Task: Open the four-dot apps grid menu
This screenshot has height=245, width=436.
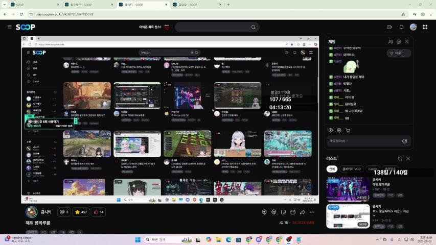Action: pyautogui.click(x=425, y=27)
